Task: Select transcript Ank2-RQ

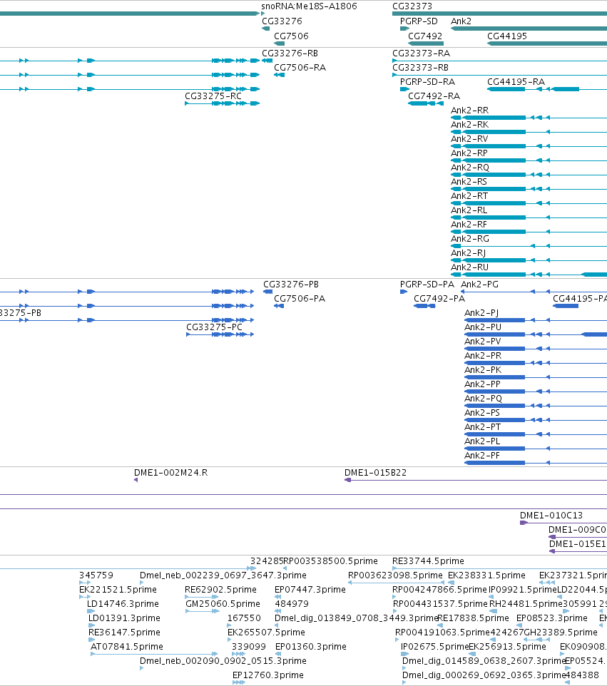Action: 470,168
